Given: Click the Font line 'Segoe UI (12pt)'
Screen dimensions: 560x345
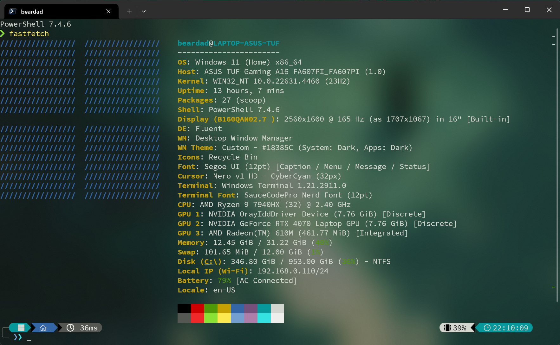Looking at the screenshot, I should 304,166.
